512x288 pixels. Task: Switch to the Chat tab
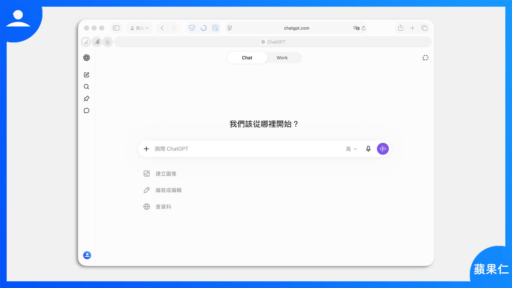pos(247,58)
